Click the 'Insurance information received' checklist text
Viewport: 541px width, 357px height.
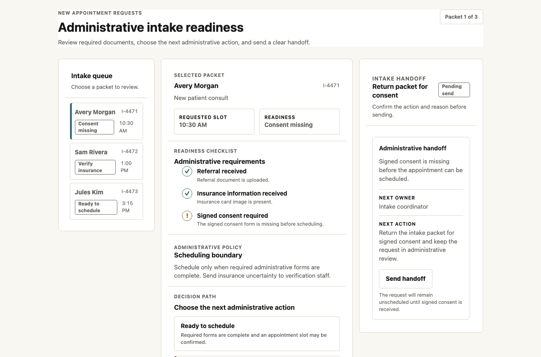[x=242, y=194]
